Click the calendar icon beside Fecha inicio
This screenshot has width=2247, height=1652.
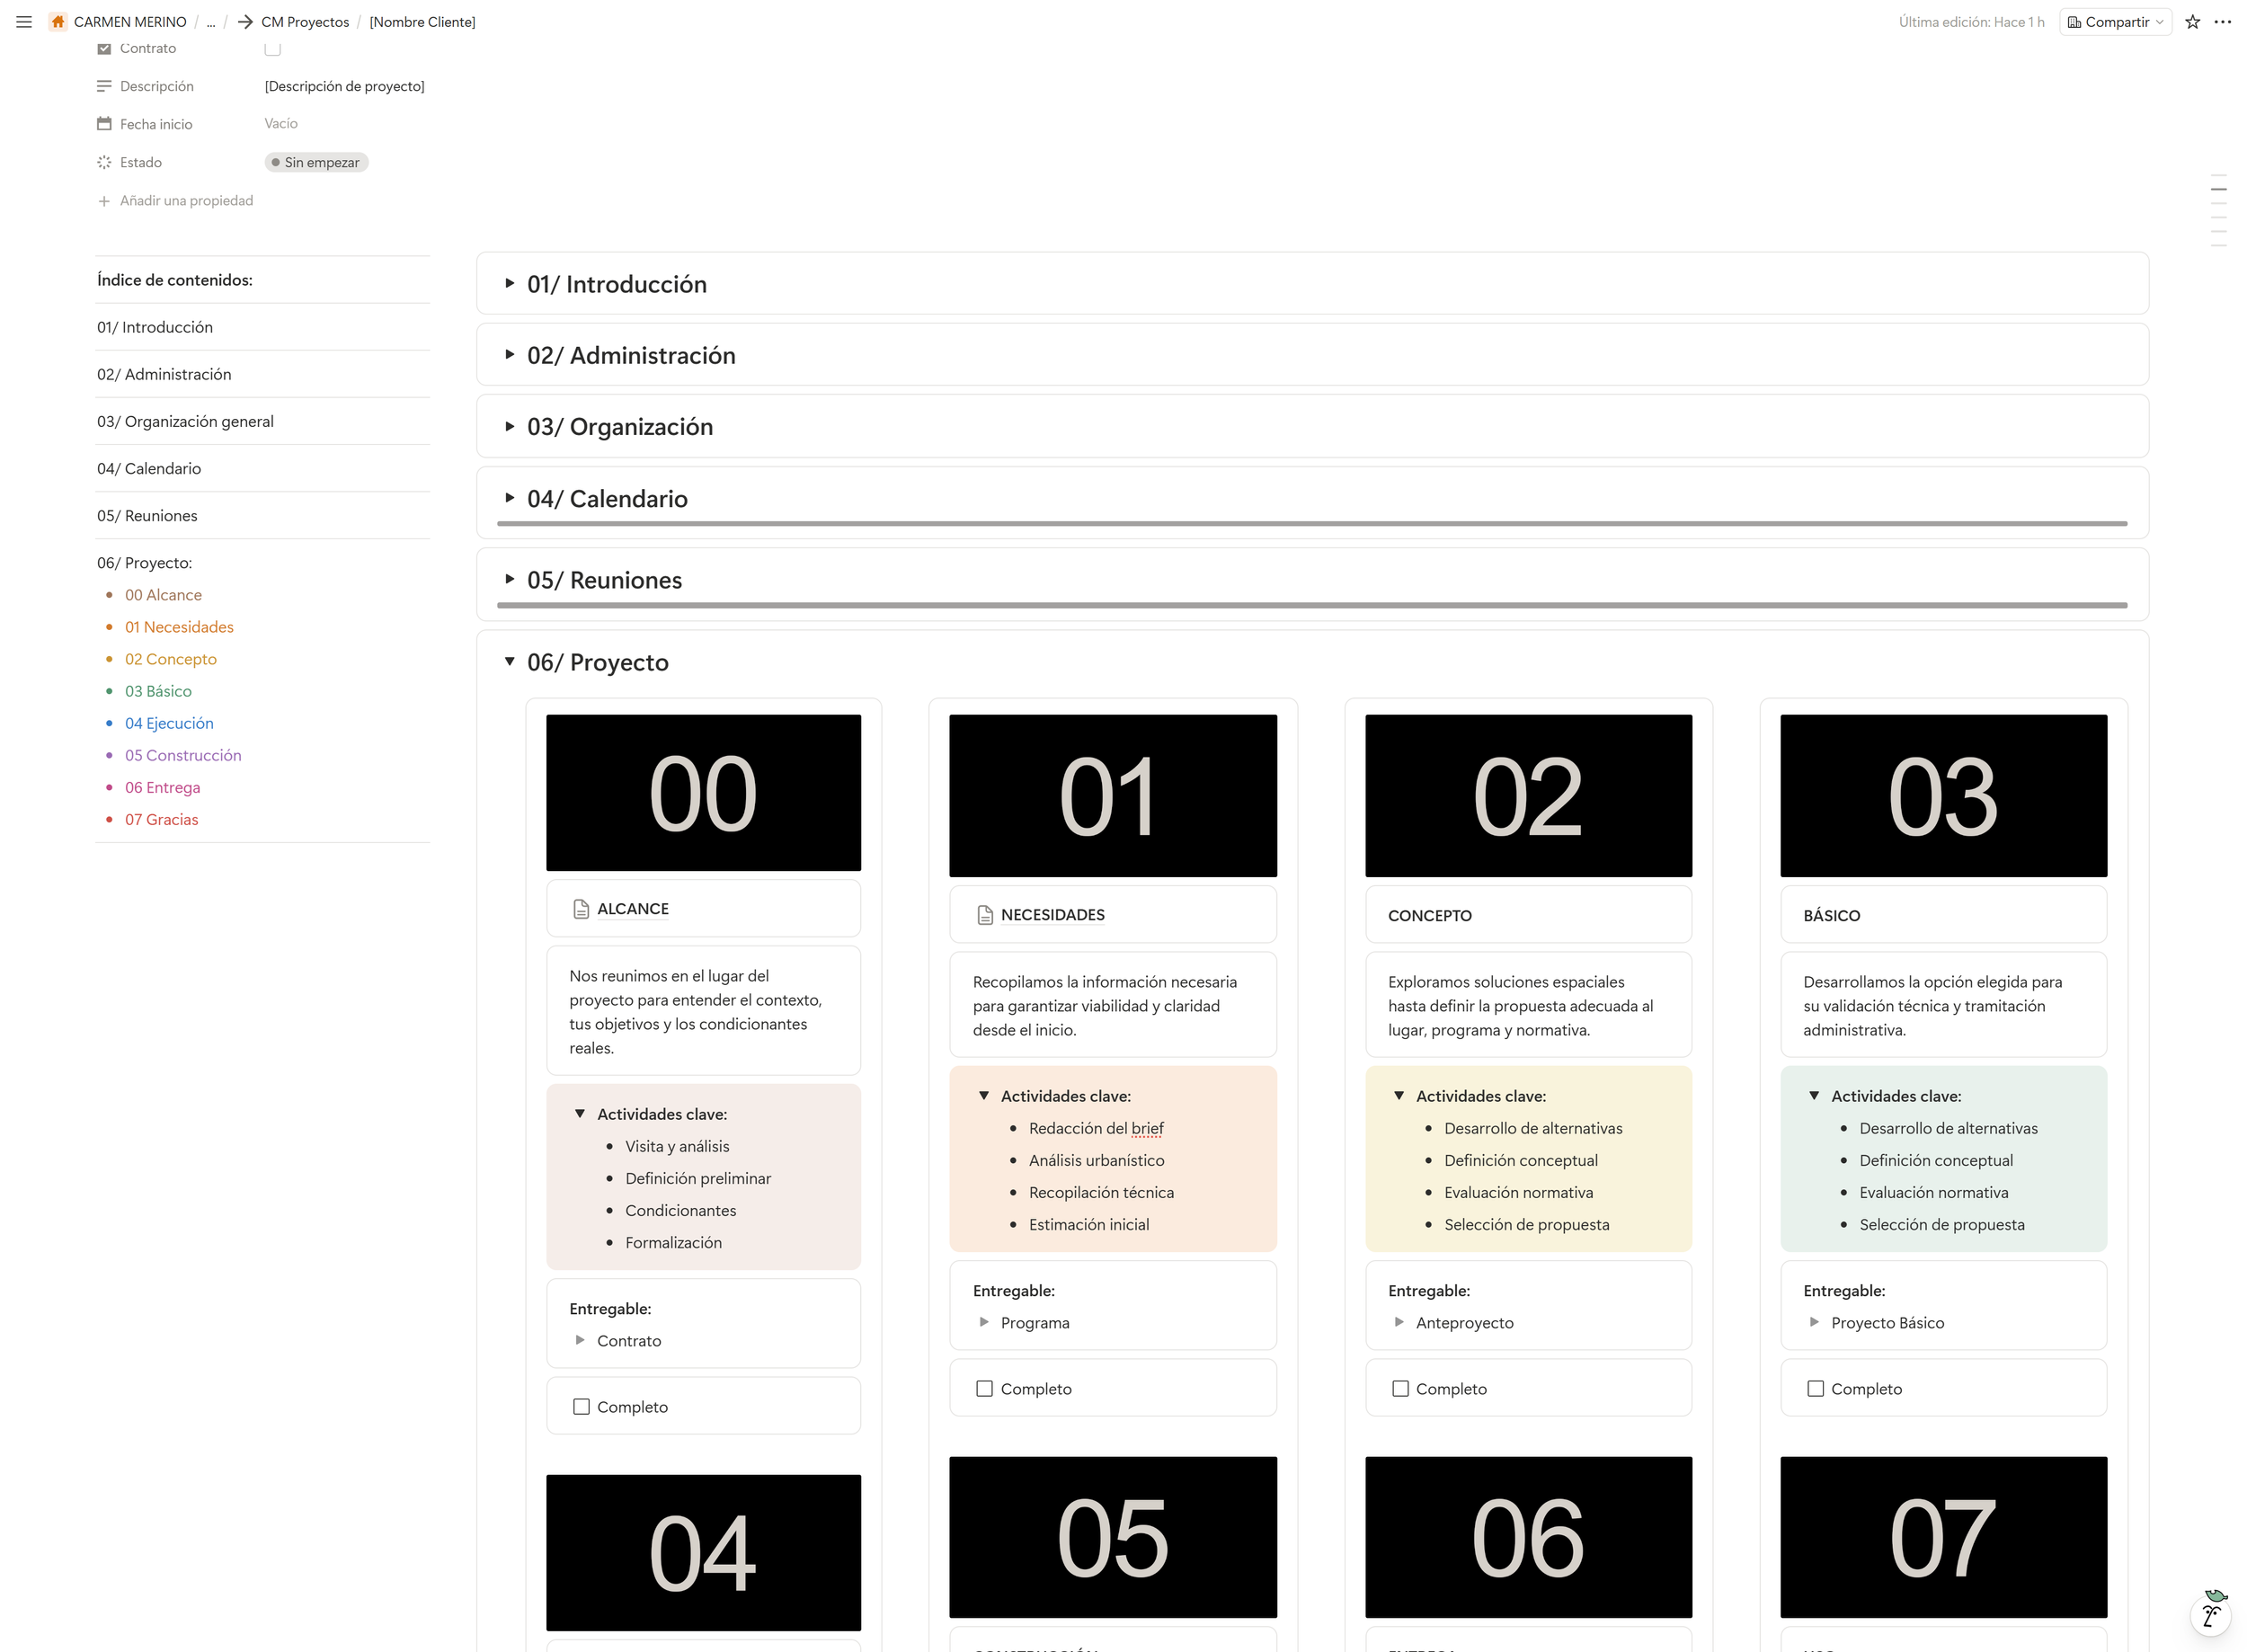(104, 123)
